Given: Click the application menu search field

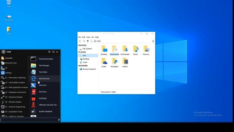Looking at the screenshot, I should (30, 120).
